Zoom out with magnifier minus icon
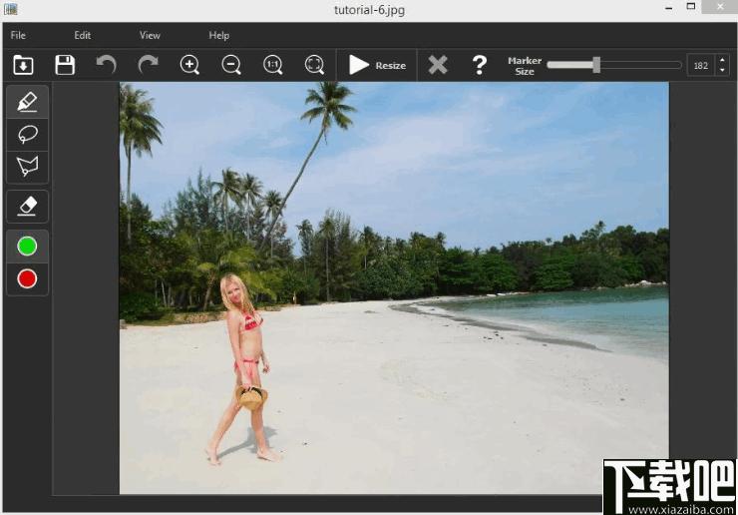 (x=231, y=65)
